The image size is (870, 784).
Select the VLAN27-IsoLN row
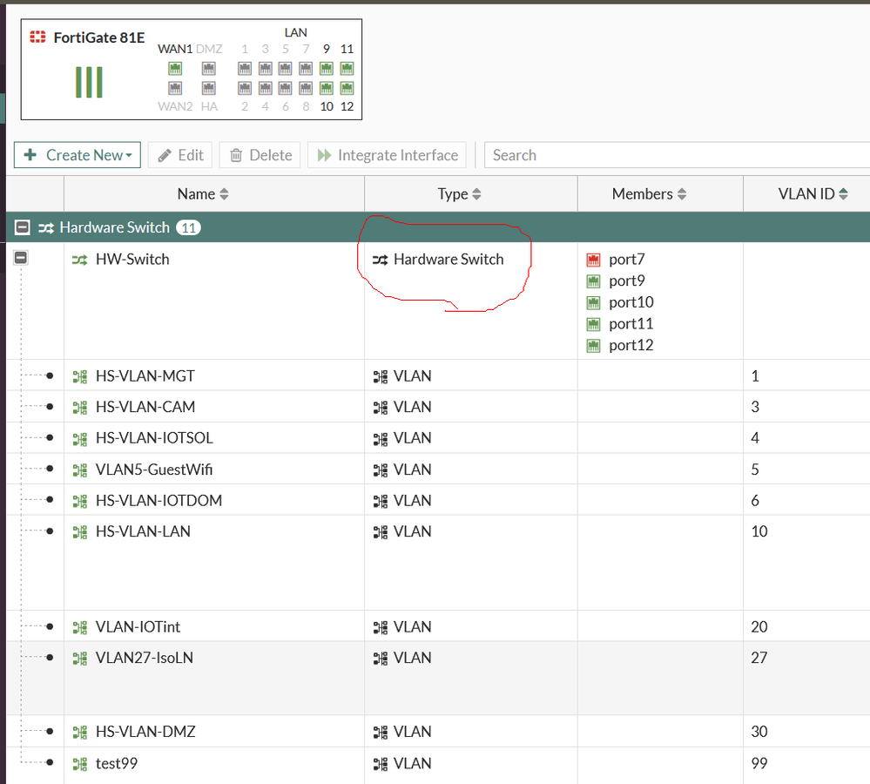pos(145,658)
